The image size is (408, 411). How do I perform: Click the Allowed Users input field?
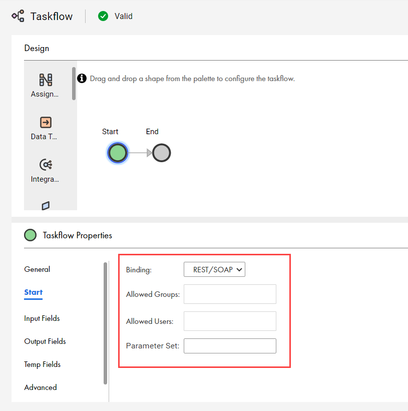[230, 321]
